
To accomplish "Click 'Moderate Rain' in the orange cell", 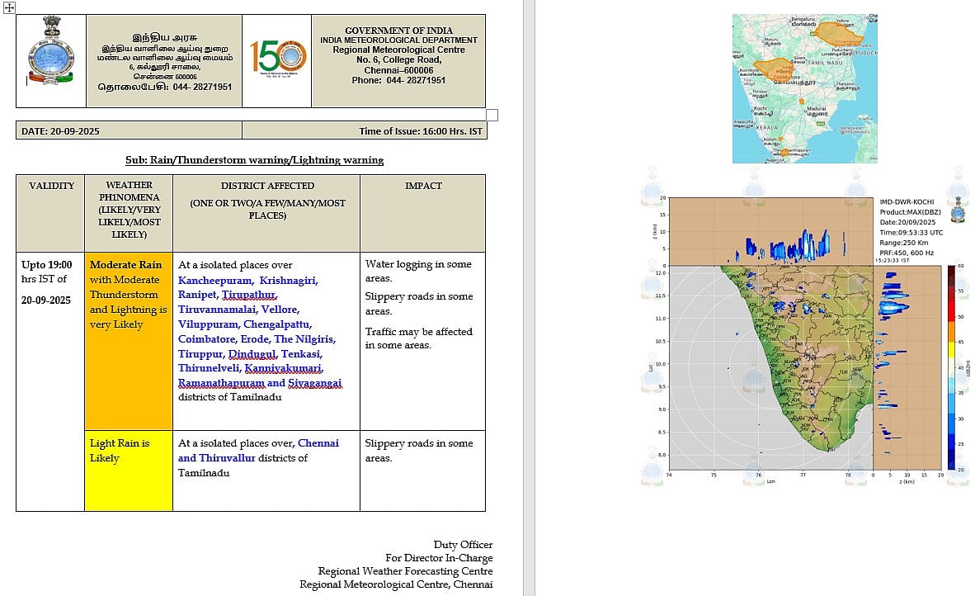I will [x=125, y=264].
